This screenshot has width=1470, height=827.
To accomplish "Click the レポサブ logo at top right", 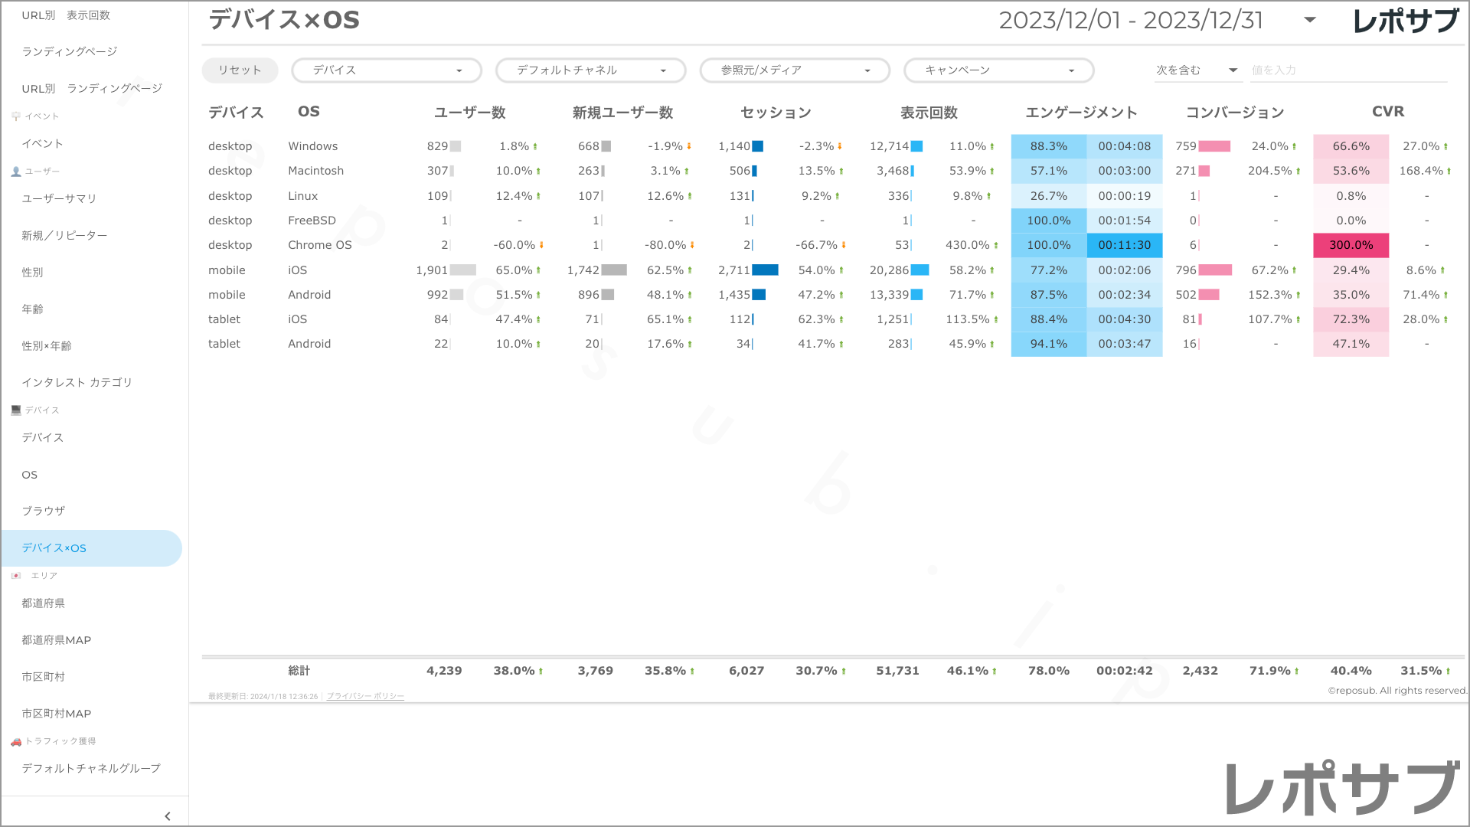I will (x=1405, y=21).
